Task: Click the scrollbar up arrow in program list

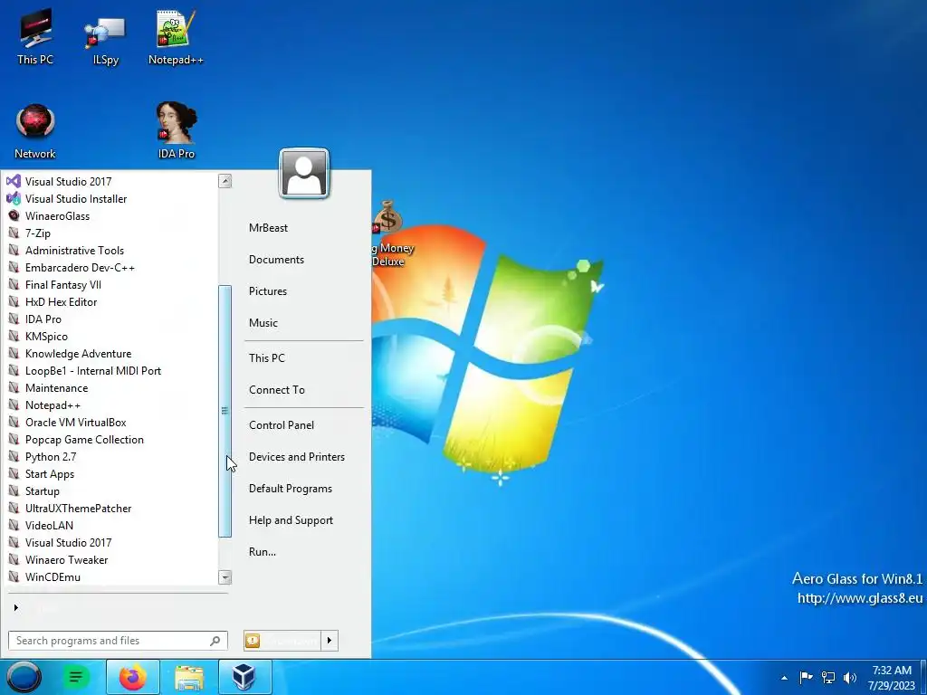Action: pyautogui.click(x=225, y=181)
